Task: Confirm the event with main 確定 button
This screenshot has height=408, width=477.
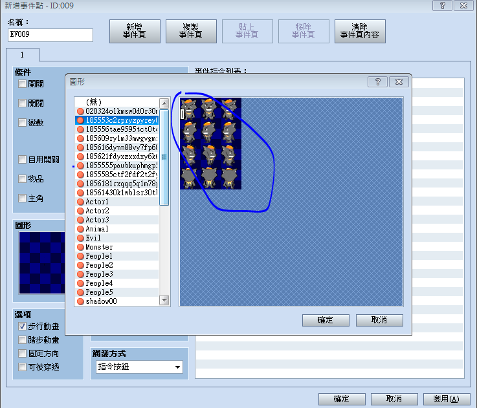Action: (x=342, y=399)
